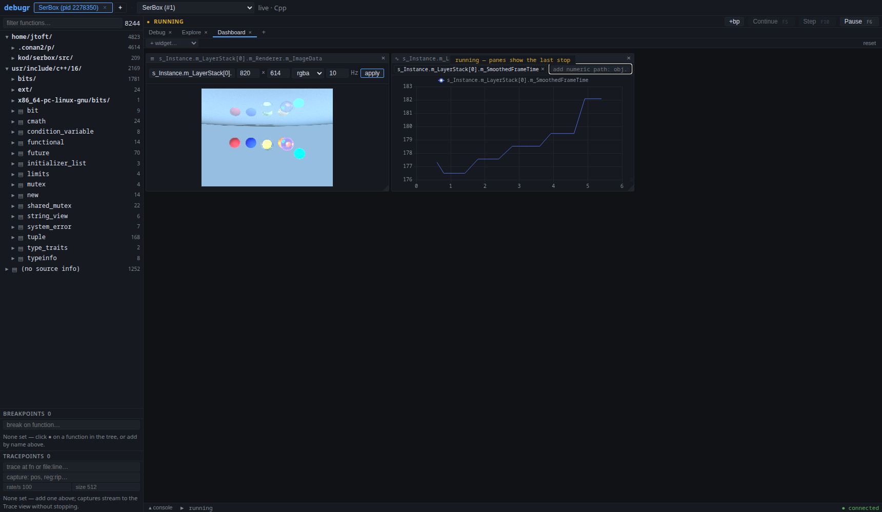
Task: Click file icon beside mutex
Action: [x=21, y=185]
